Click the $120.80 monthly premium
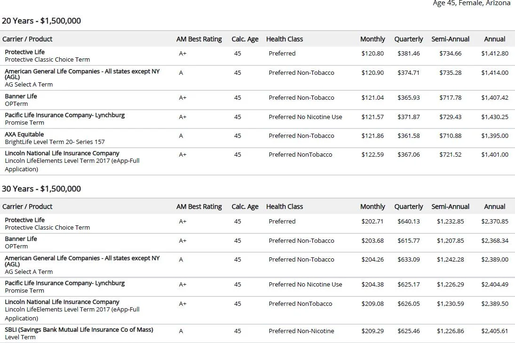This screenshot has height=343, width=515. pyautogui.click(x=372, y=53)
